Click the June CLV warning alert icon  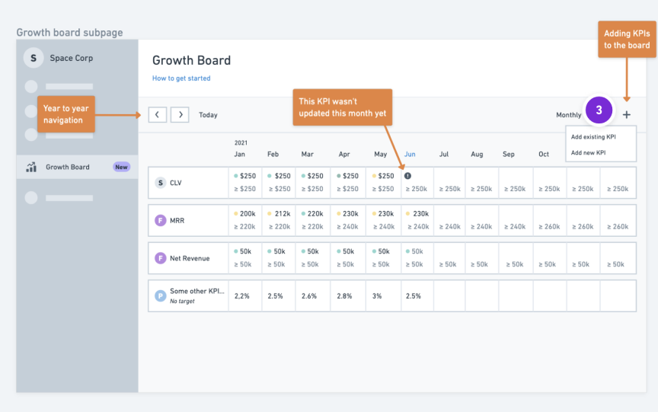click(x=407, y=176)
